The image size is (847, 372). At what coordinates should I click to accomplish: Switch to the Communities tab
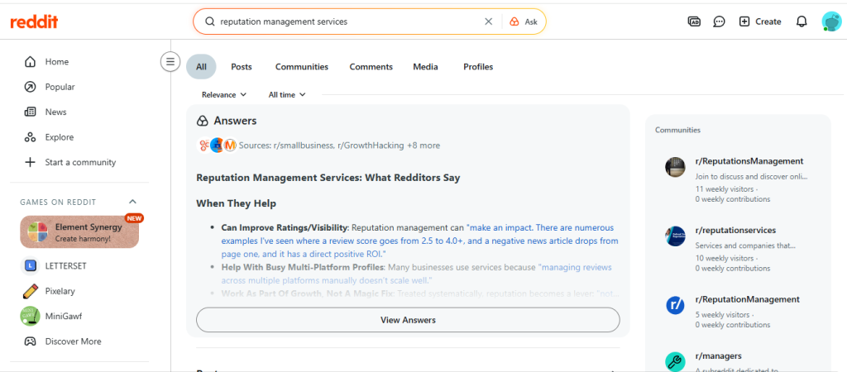coord(301,67)
